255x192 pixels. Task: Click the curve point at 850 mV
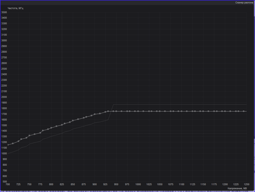tap(73, 120)
